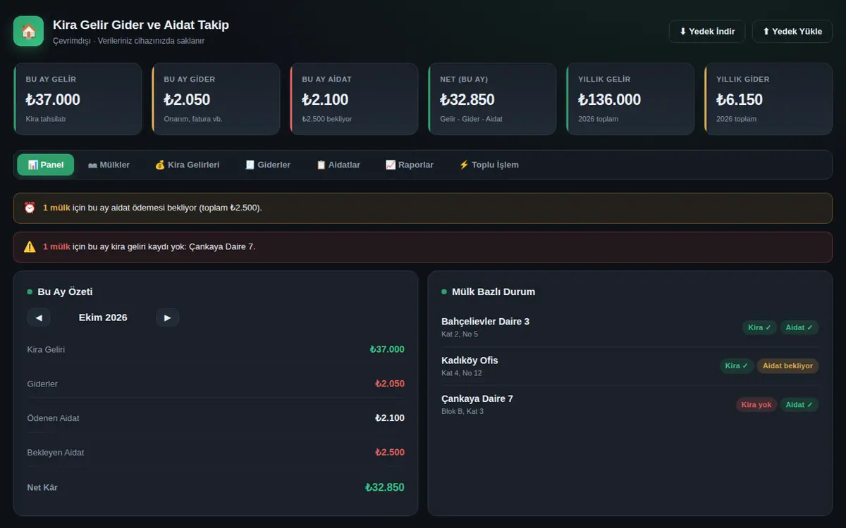Click the Çankaya Daire 7 property name

(477, 398)
